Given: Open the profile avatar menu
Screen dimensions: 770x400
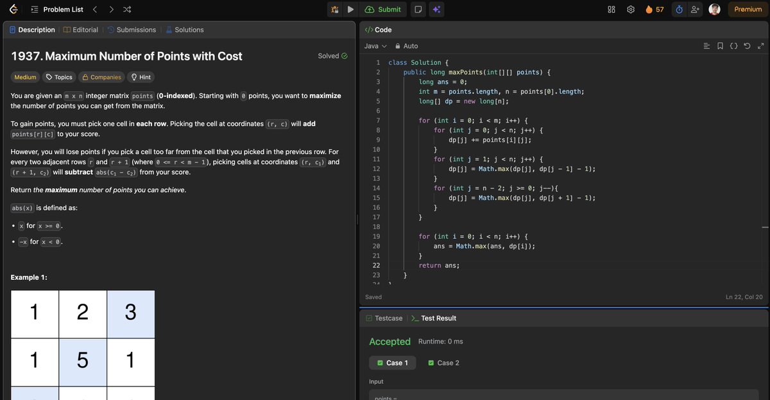Looking at the screenshot, I should 714,10.
